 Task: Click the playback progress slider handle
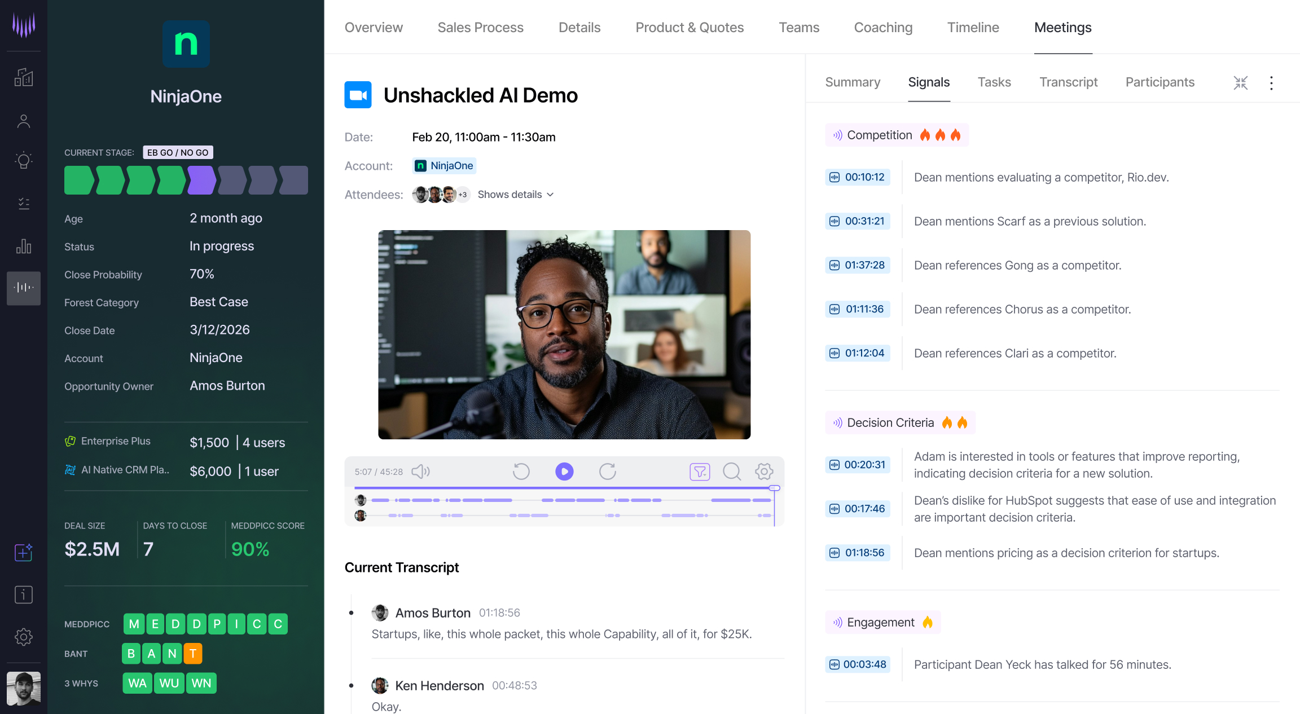click(x=774, y=488)
